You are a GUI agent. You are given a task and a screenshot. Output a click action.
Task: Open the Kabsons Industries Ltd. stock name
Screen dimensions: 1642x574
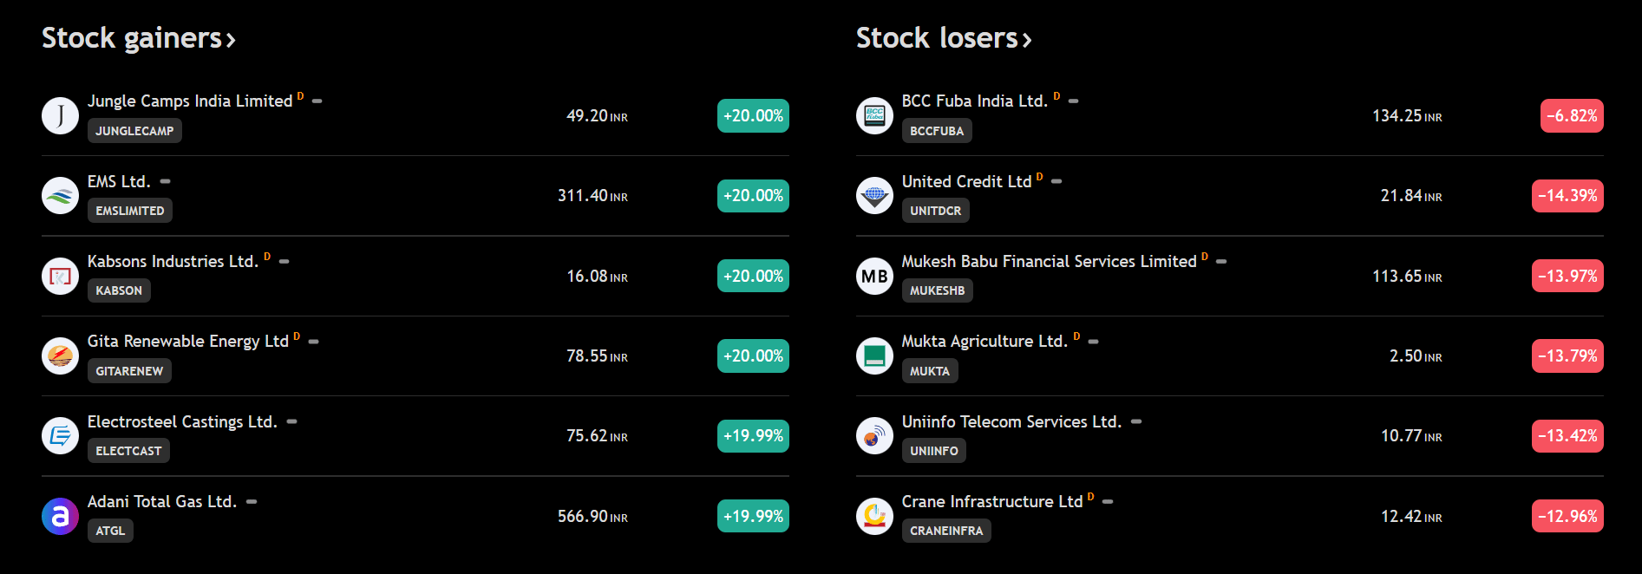173,261
